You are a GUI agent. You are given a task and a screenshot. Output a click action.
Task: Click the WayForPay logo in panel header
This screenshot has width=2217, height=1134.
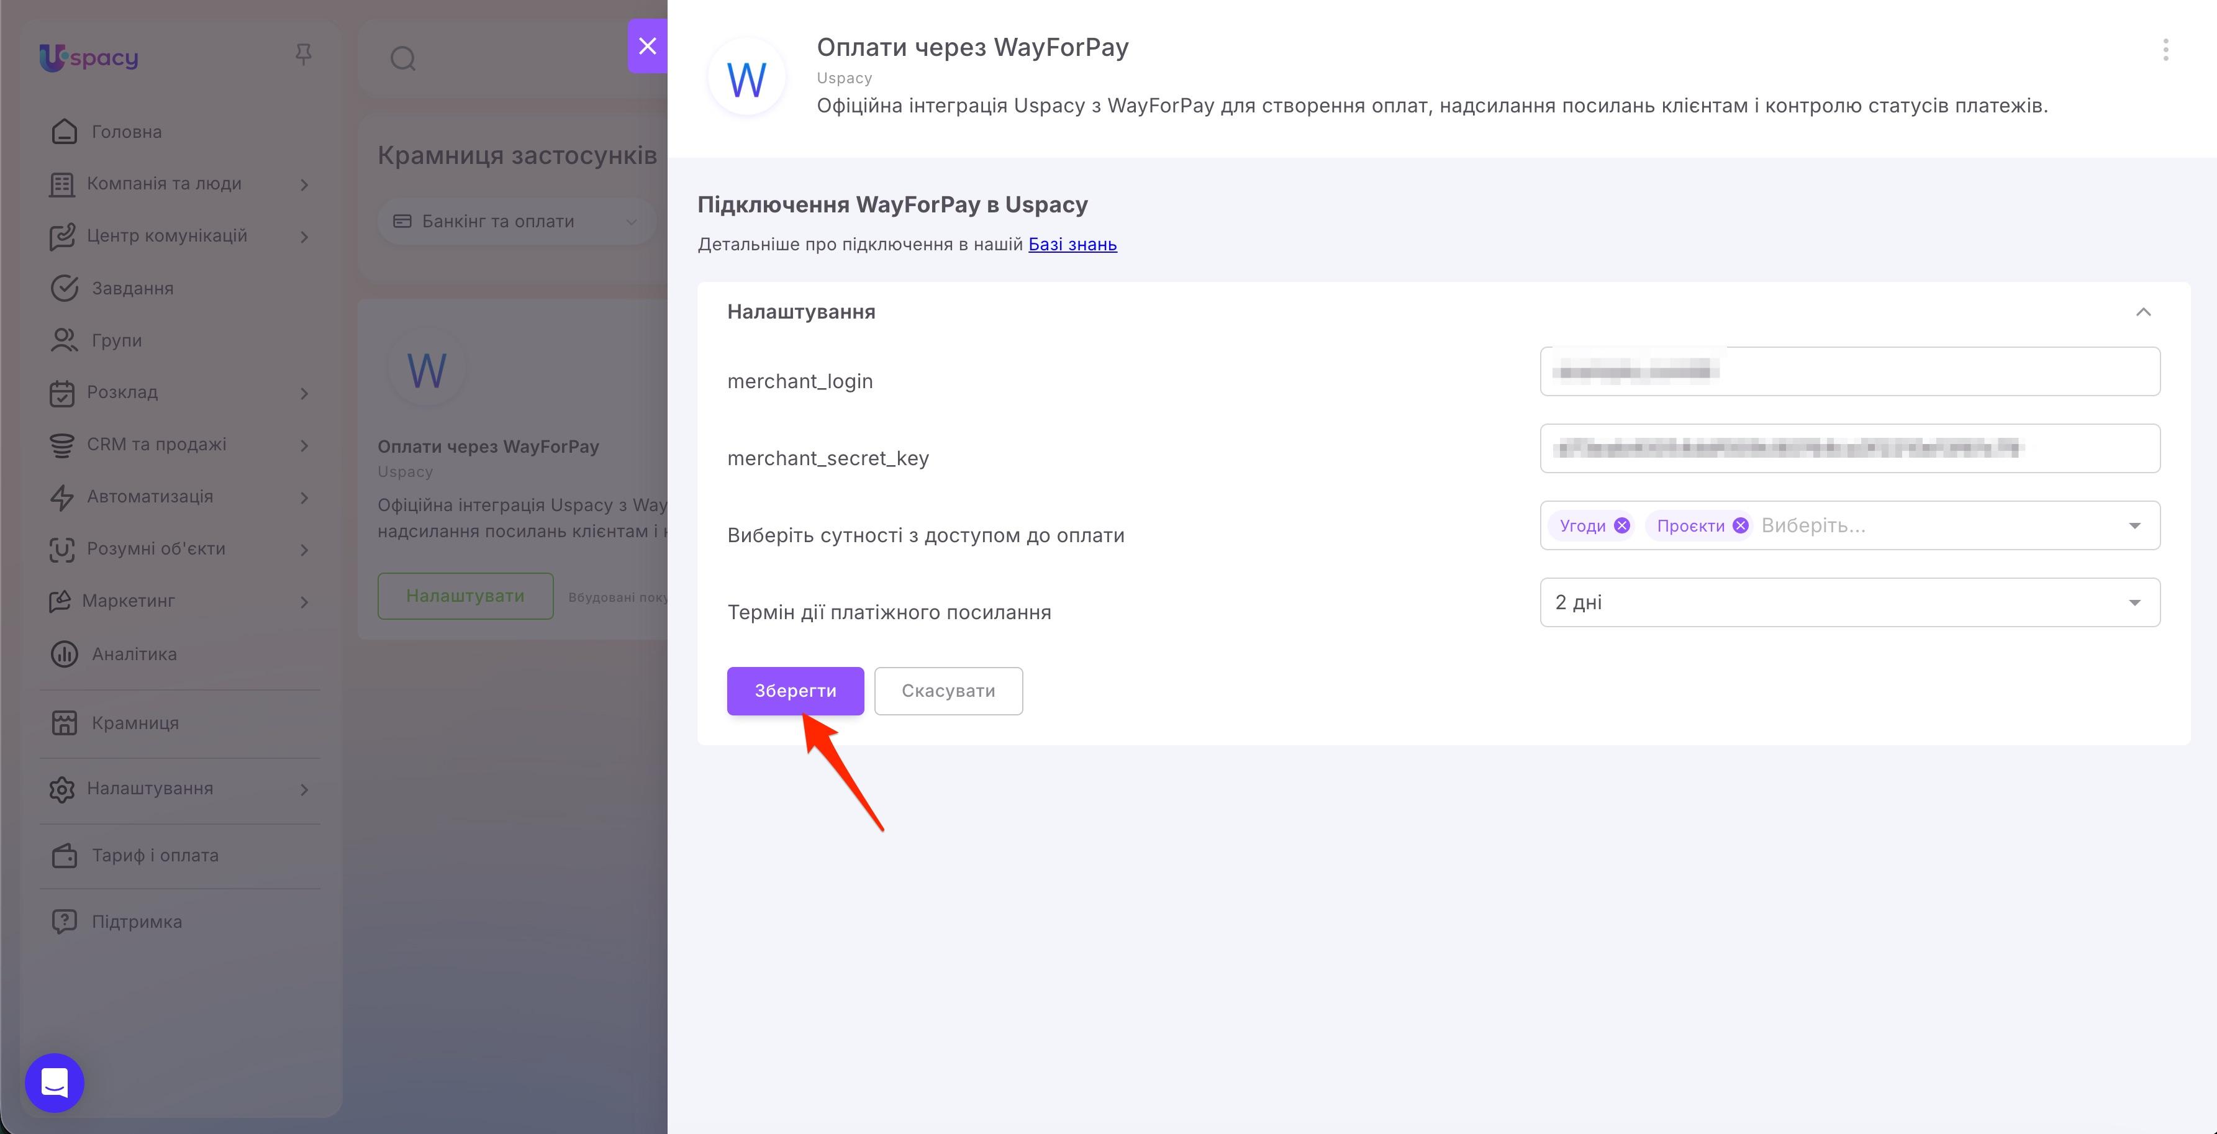(746, 78)
